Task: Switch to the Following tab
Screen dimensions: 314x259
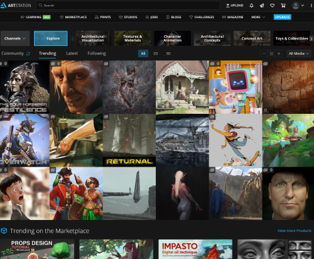Action: point(97,53)
